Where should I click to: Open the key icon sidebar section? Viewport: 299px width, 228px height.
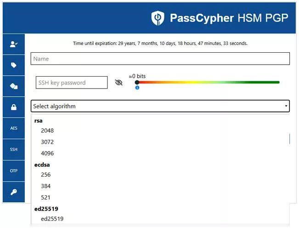pos(14,192)
